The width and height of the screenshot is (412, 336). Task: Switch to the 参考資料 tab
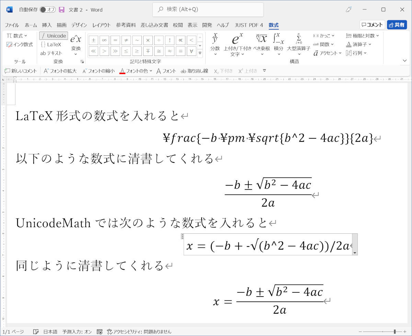click(126, 25)
